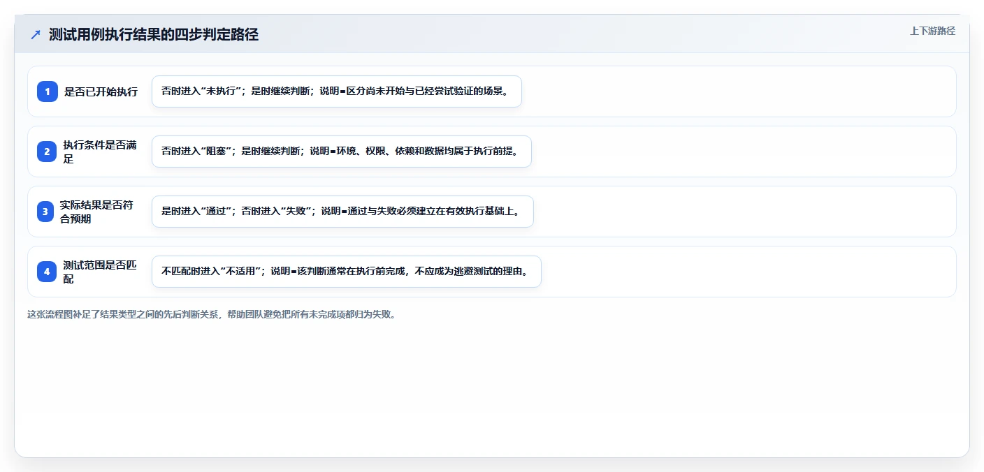This screenshot has width=984, height=472.
Task: Select the step 2 number badge
Action: [x=48, y=152]
